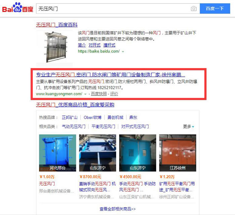Select the Ober/欧博 brand filter
The image size is (235, 215).
coord(93,117)
